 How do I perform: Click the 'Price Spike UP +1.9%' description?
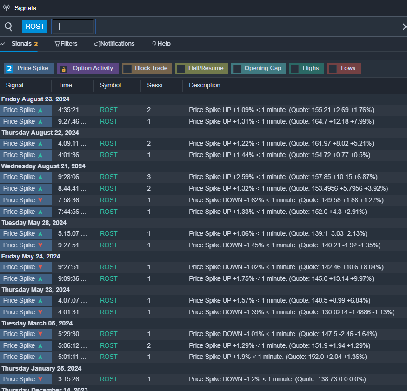tap(278, 357)
